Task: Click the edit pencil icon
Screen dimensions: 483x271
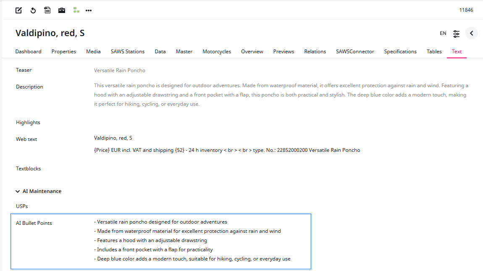Action: click(x=18, y=10)
